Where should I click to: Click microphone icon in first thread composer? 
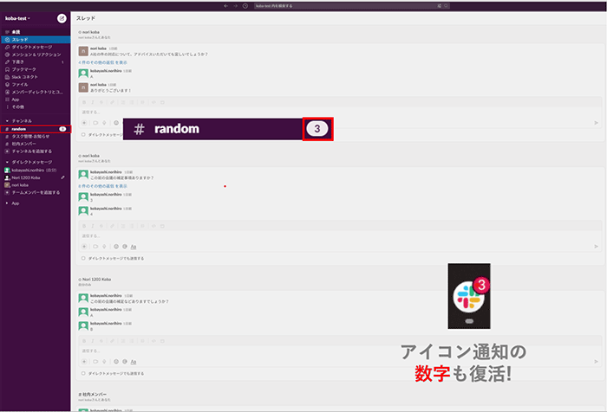[104, 123]
